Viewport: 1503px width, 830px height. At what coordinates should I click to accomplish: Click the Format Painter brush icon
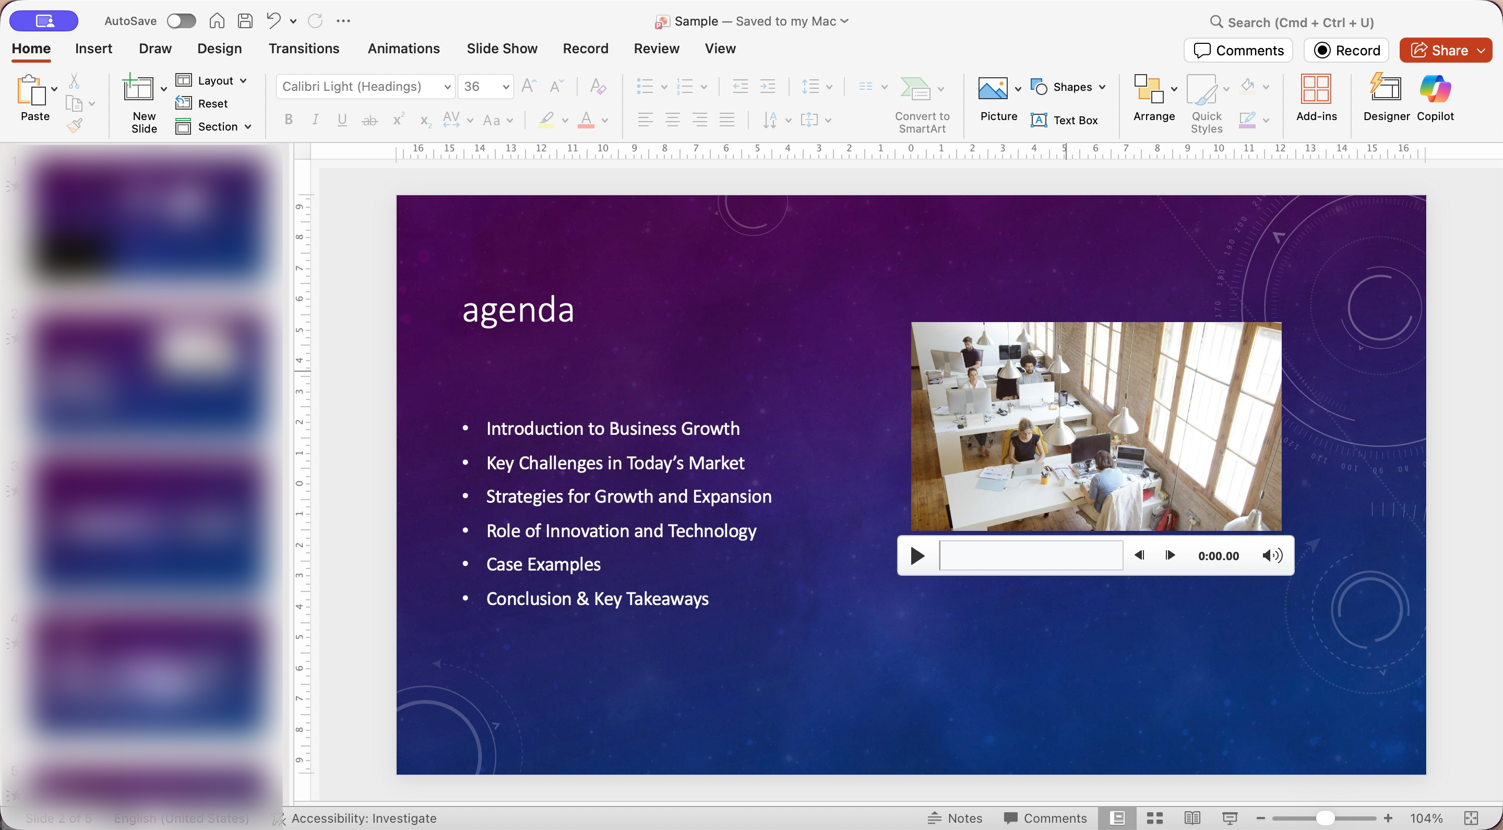74,125
